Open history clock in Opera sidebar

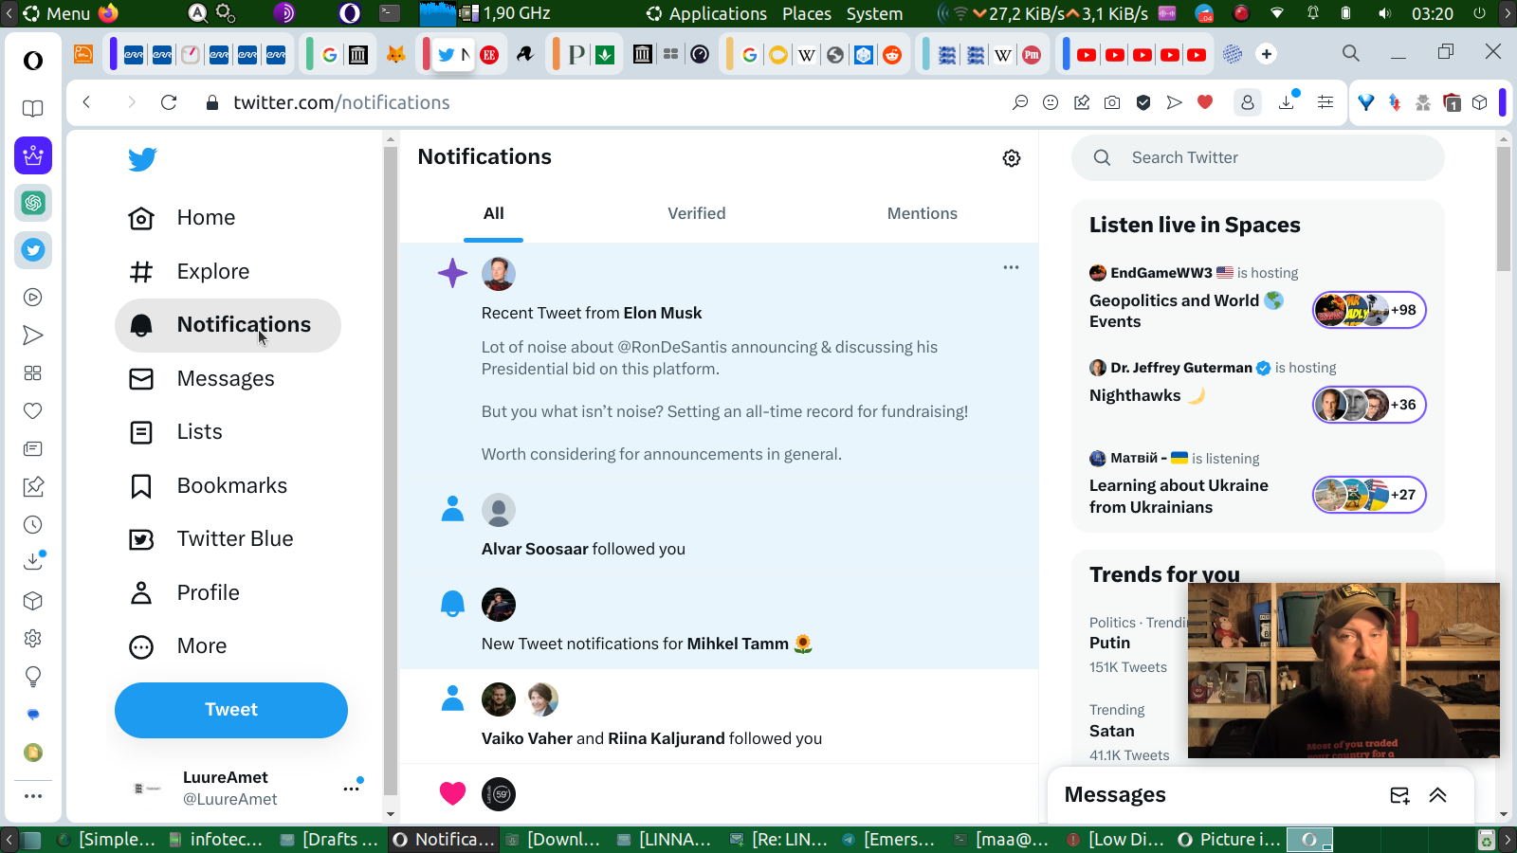33,525
